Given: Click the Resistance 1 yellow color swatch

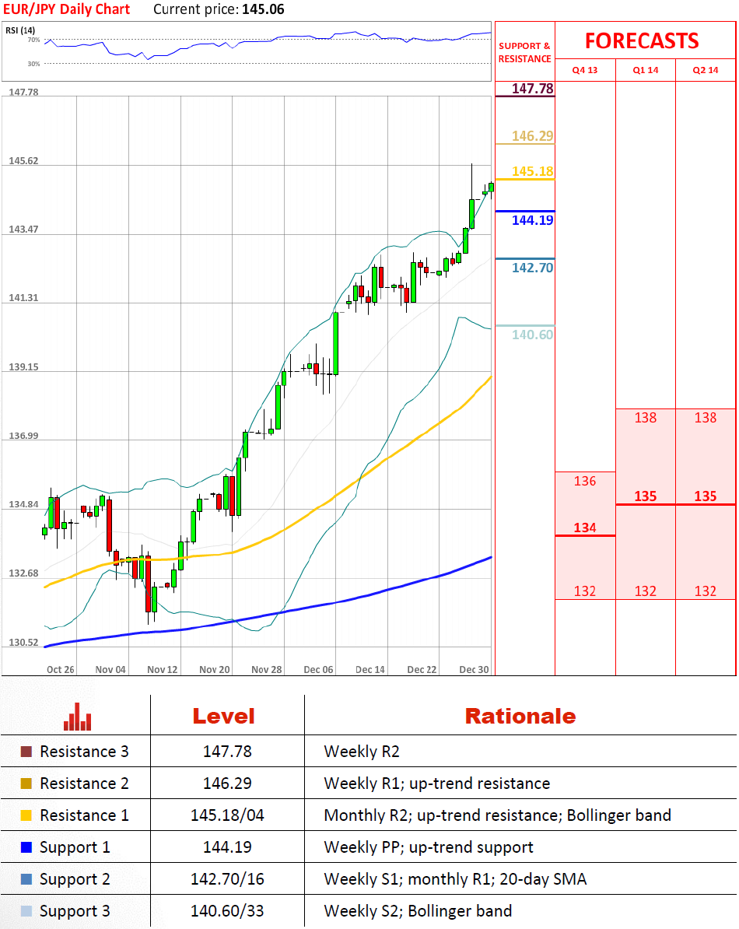Looking at the screenshot, I should [x=26, y=815].
